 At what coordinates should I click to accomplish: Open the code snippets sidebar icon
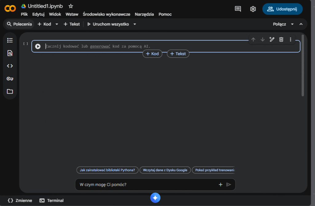click(x=10, y=66)
